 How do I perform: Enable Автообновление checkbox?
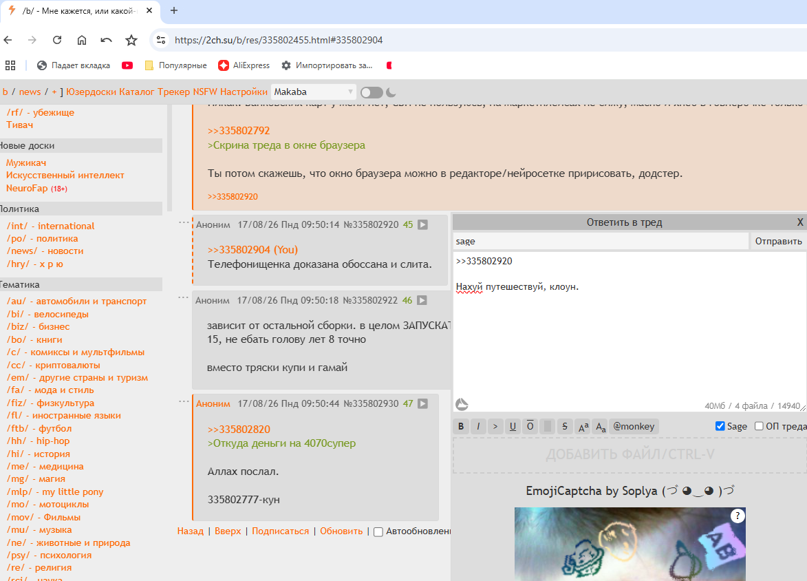click(378, 531)
